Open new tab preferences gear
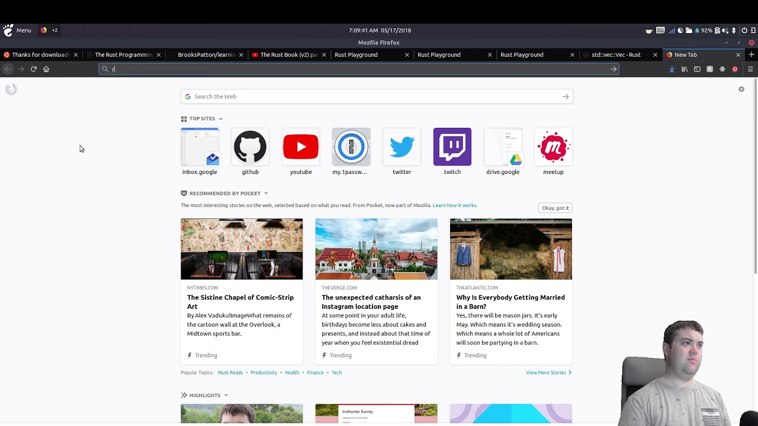The image size is (758, 426). click(x=741, y=89)
